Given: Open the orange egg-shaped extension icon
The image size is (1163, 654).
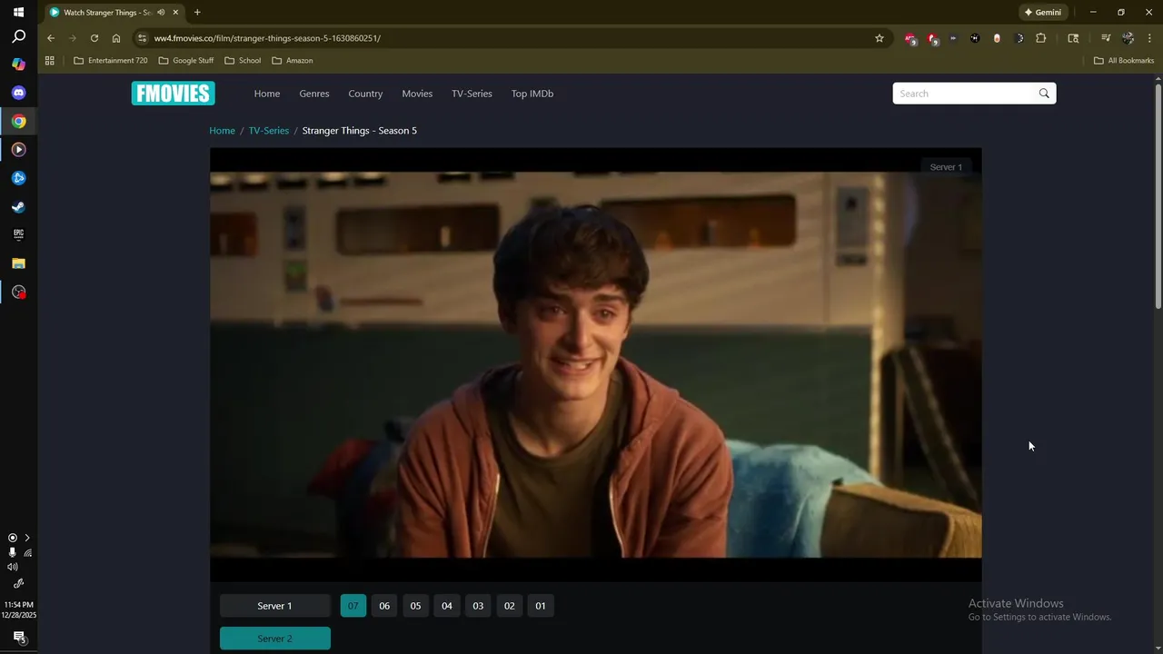Looking at the screenshot, I should (997, 38).
